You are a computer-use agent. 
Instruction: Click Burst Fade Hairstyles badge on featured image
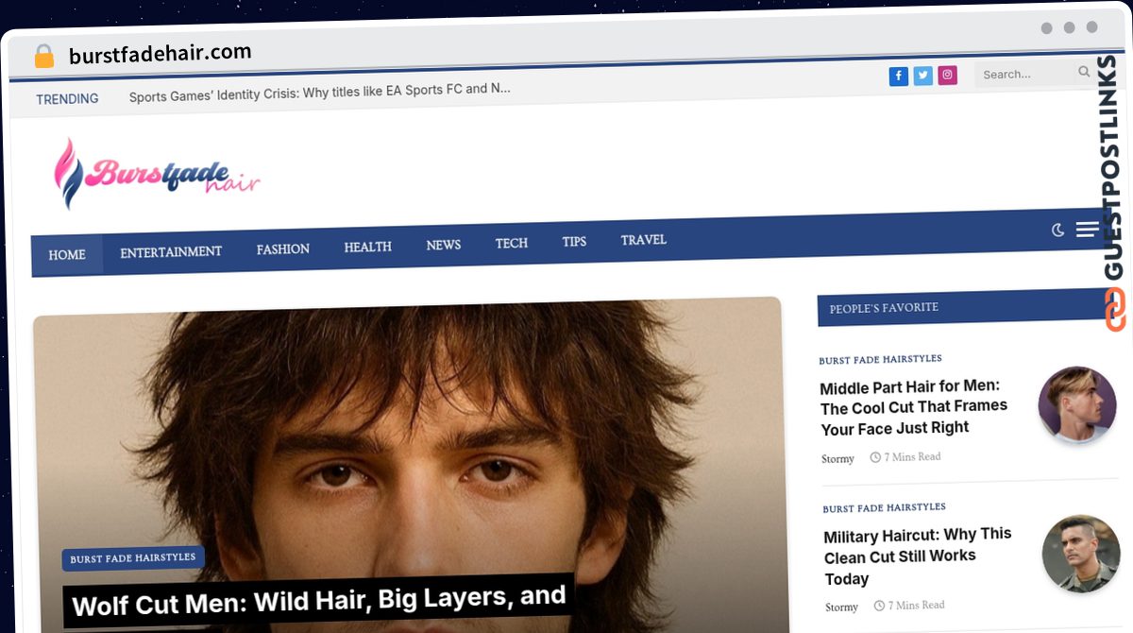tap(133, 558)
